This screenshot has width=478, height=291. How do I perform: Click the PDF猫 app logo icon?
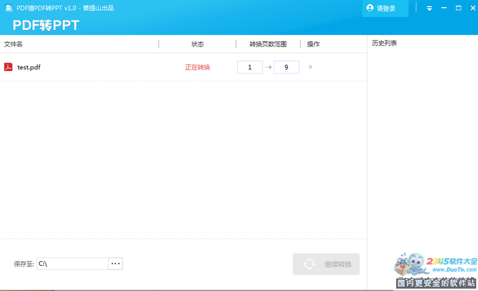pyautogui.click(x=8, y=8)
